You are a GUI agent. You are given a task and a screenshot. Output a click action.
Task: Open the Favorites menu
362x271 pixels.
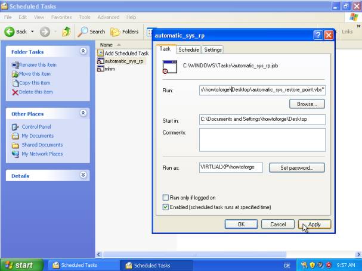(x=61, y=17)
